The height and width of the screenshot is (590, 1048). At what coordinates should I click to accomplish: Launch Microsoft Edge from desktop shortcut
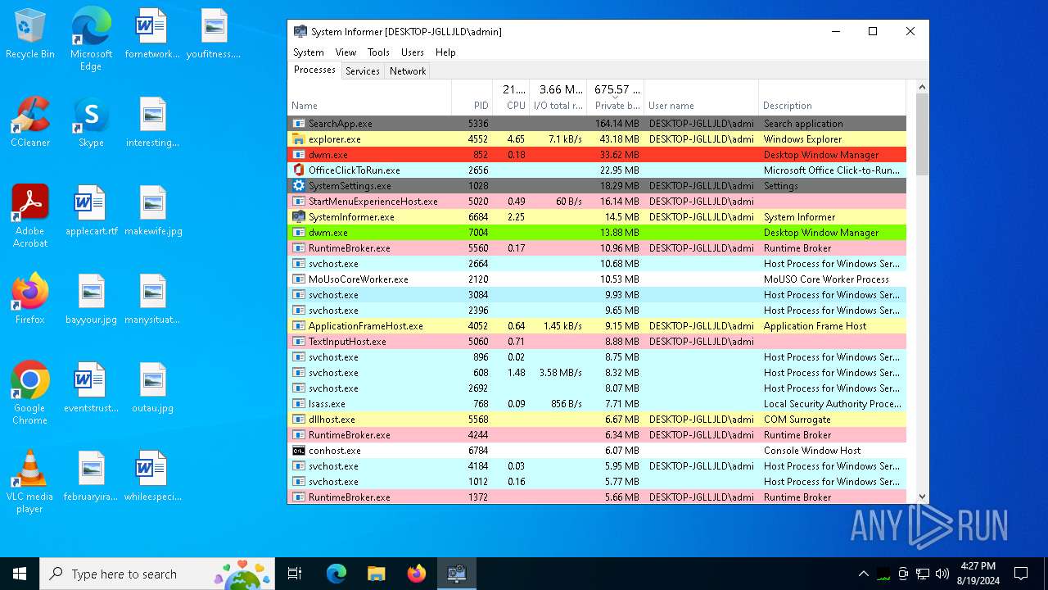(x=91, y=39)
